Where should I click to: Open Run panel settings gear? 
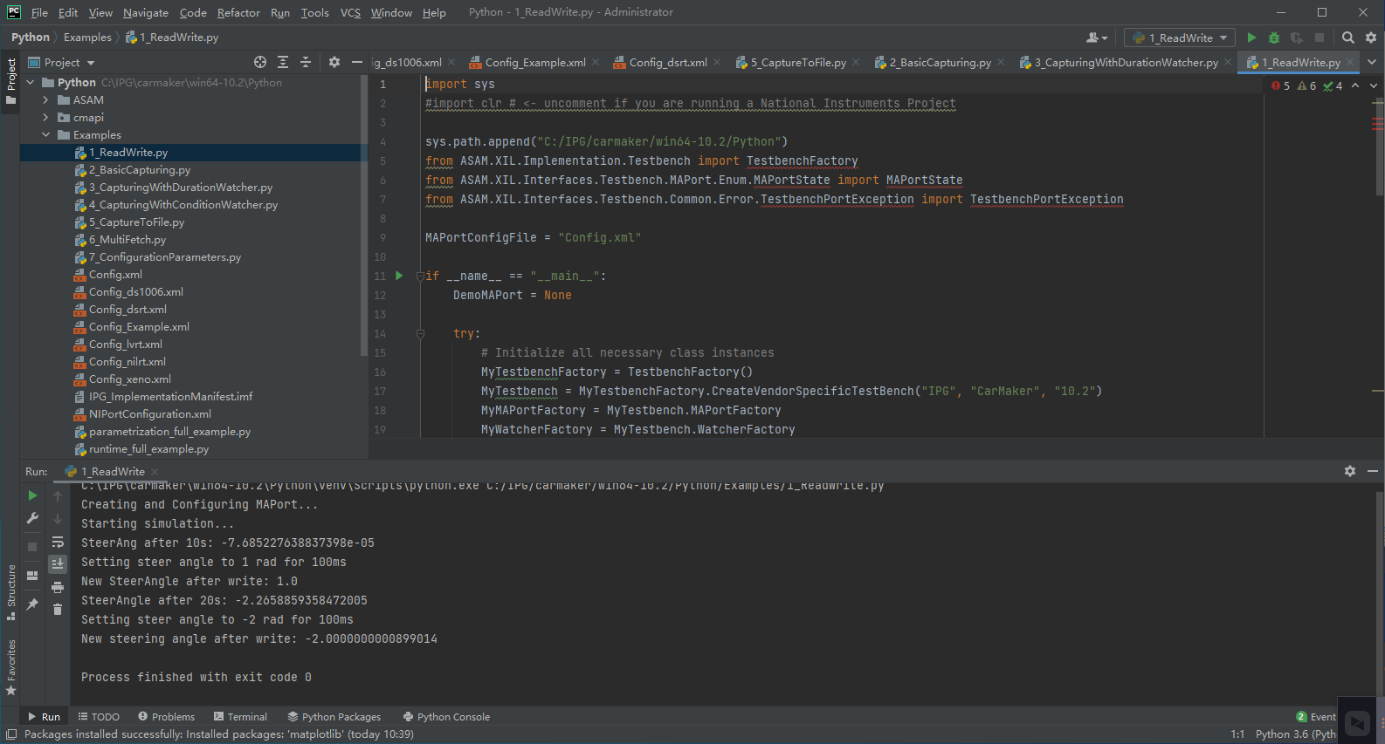[1350, 471]
